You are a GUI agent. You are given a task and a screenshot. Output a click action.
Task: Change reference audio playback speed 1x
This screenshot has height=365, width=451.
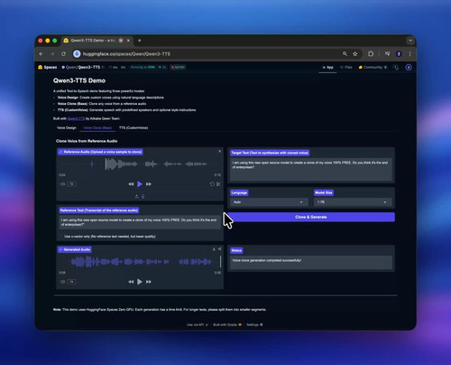(x=71, y=184)
